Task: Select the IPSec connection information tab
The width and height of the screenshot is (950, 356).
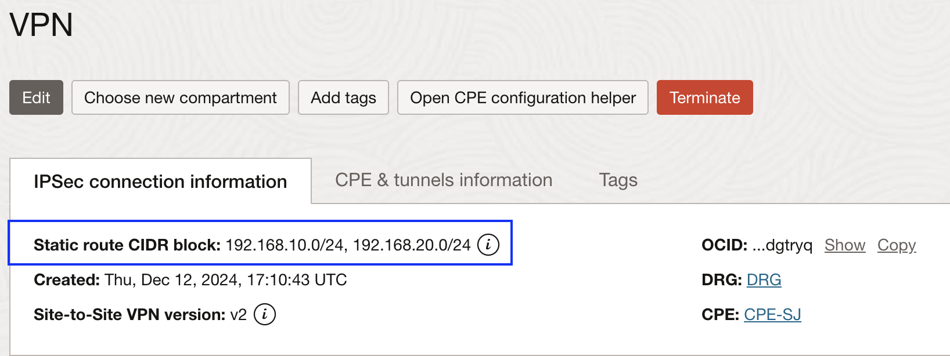Action: tap(160, 181)
